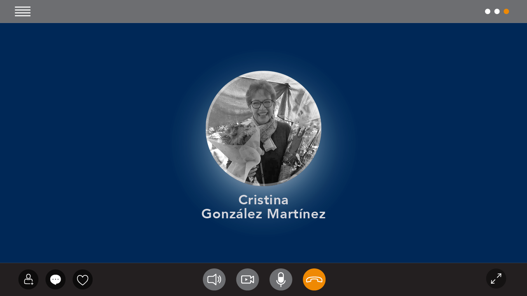
Task: Open the chat speech bubble
Action: pos(56,280)
